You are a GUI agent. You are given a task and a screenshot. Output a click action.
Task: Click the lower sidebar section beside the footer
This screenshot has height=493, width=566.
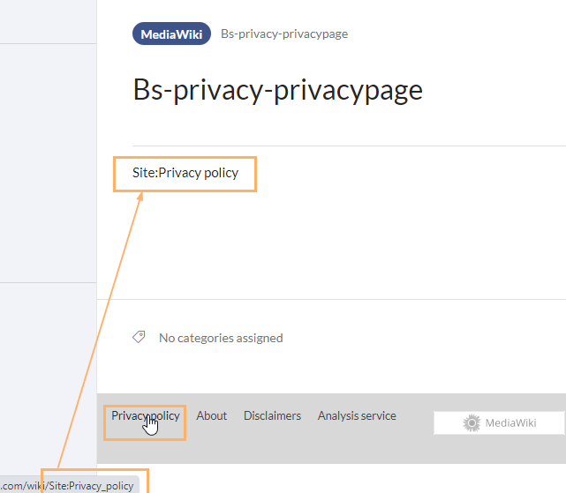(49, 378)
